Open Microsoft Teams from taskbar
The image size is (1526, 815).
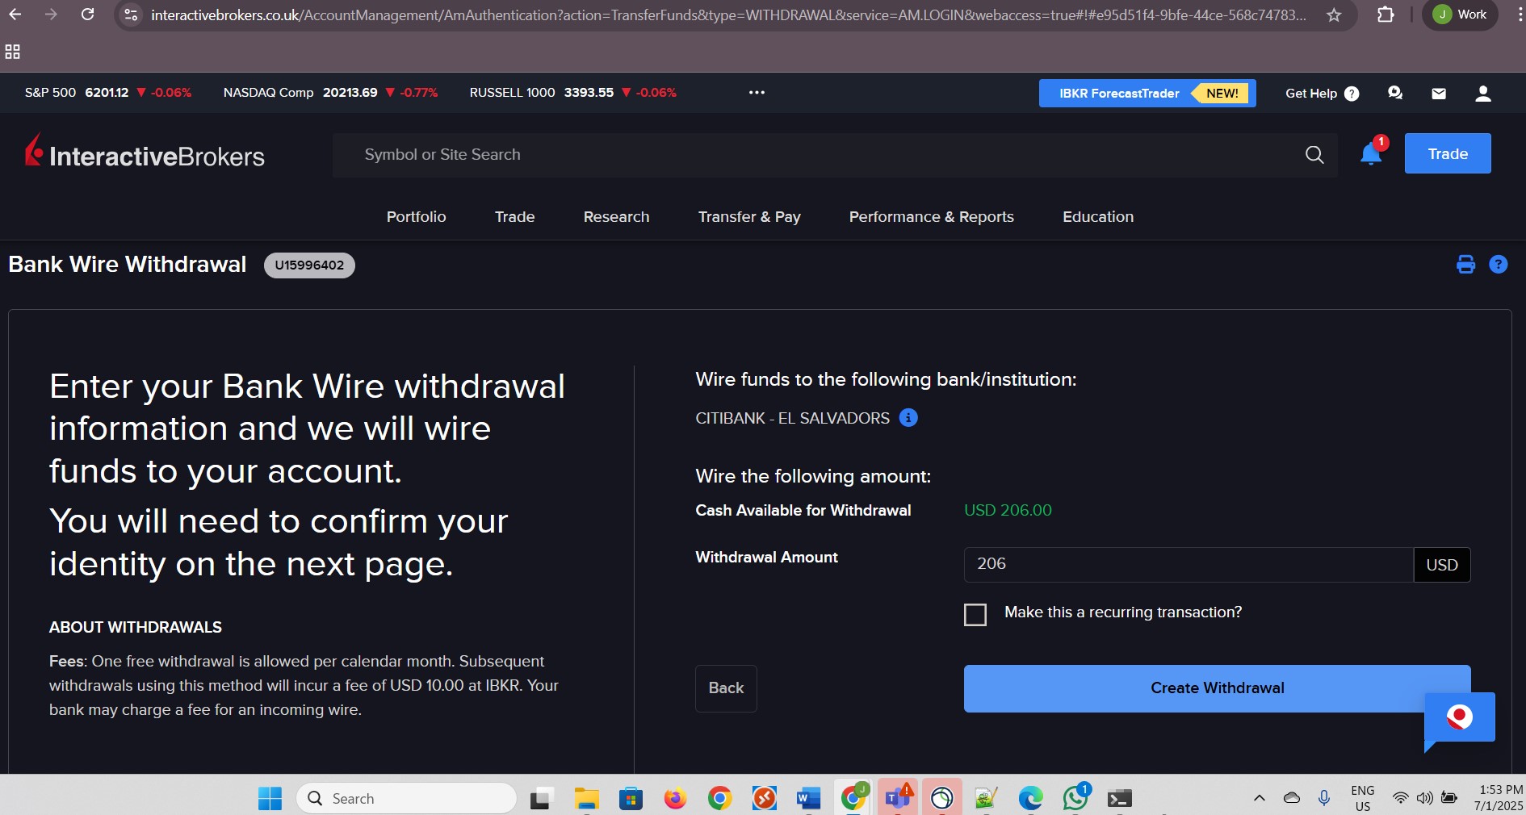tap(898, 798)
